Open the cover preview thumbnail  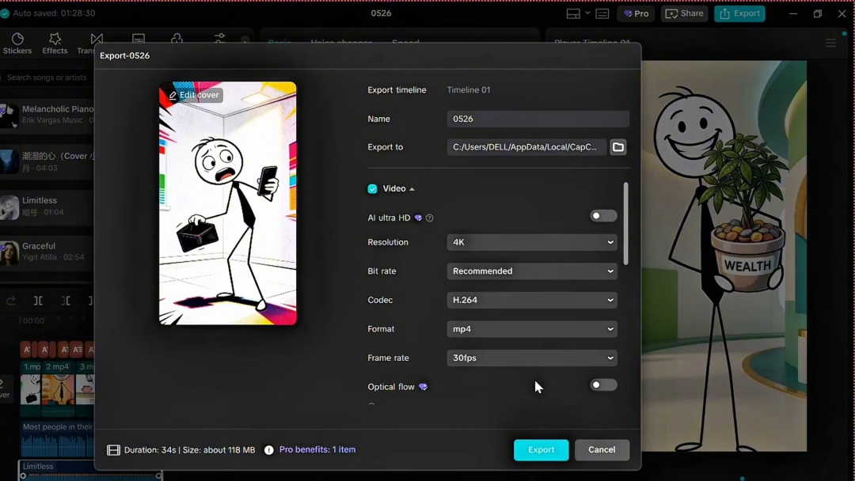228,203
